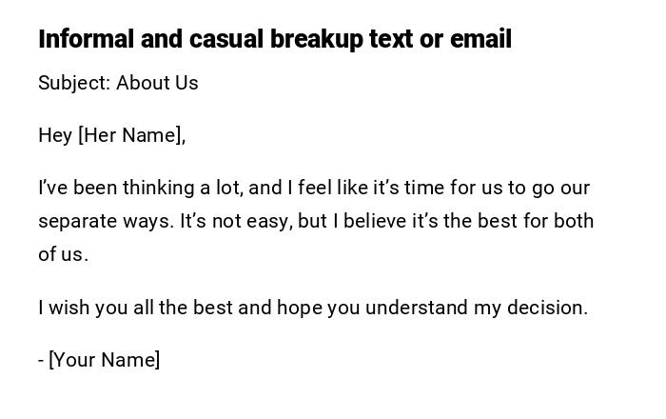Click "About Us" in the subject line
The height and width of the screenshot is (419, 666).
click(x=157, y=83)
